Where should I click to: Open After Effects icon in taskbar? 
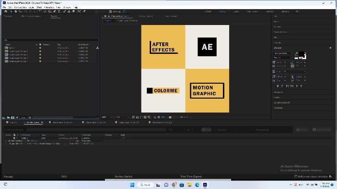coord(205,185)
